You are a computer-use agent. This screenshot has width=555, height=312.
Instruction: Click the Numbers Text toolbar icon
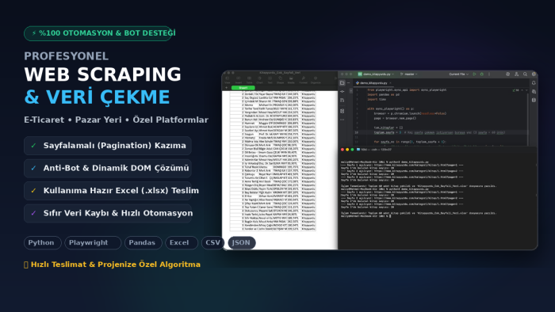[x=270, y=80]
